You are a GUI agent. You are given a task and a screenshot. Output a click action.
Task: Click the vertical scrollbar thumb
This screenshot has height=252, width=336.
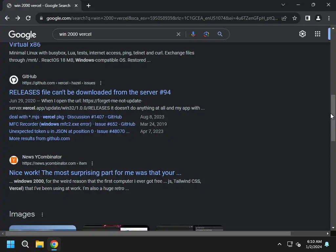point(333,118)
